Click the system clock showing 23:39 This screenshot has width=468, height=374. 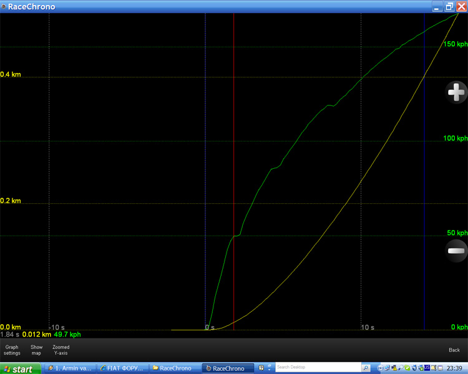point(455,368)
